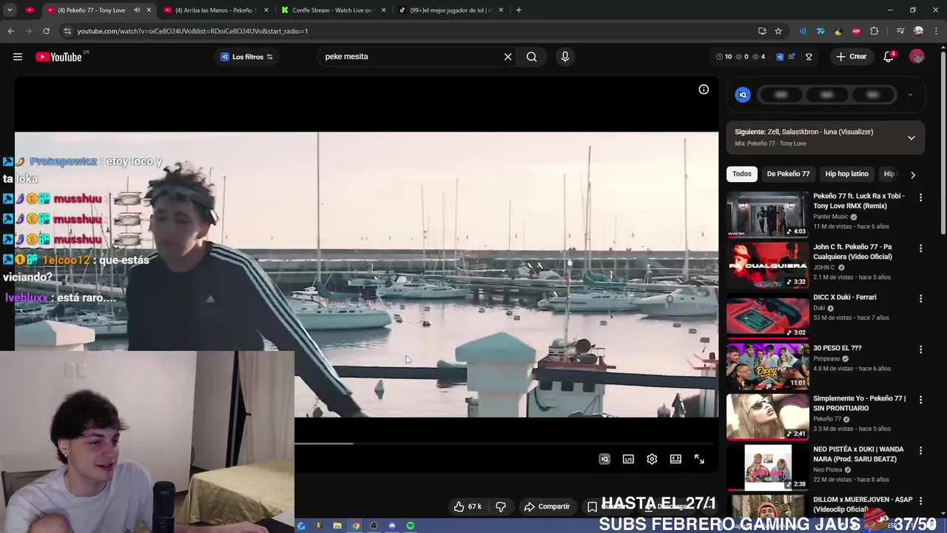Go to the YouTube home logo

point(58,57)
